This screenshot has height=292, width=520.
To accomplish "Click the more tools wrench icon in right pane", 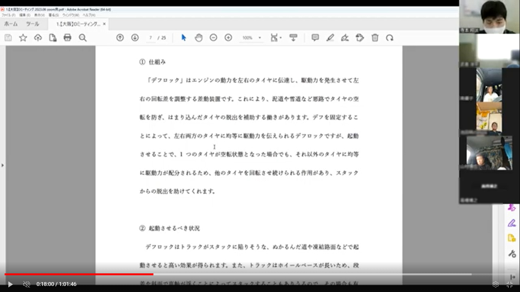I will (512, 253).
